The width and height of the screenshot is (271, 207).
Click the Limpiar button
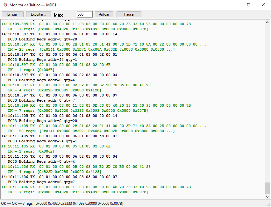12,14
